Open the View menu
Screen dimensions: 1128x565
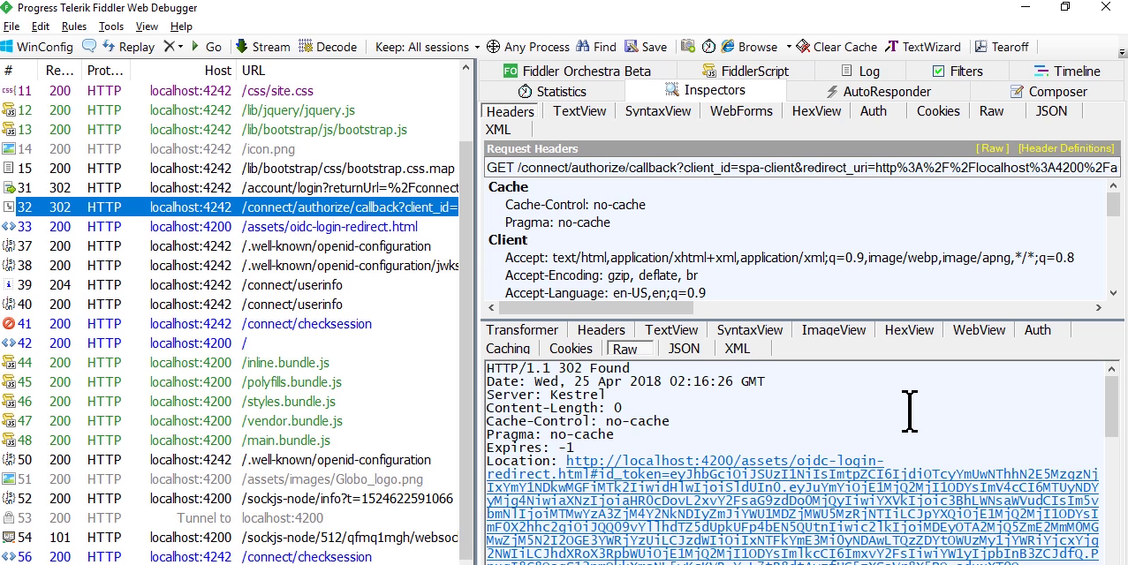pos(148,26)
